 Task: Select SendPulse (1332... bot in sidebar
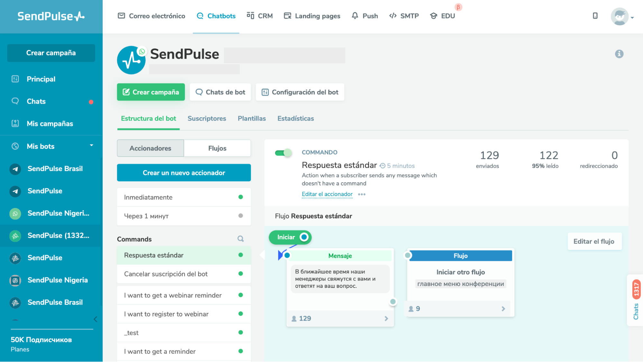pos(51,236)
